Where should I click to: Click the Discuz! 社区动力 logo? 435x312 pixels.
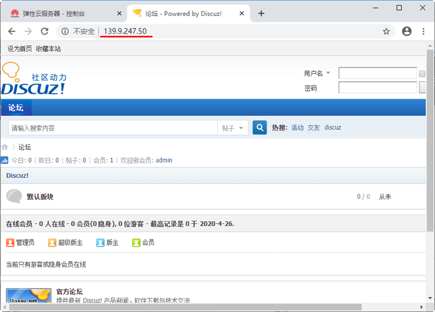click(34, 78)
